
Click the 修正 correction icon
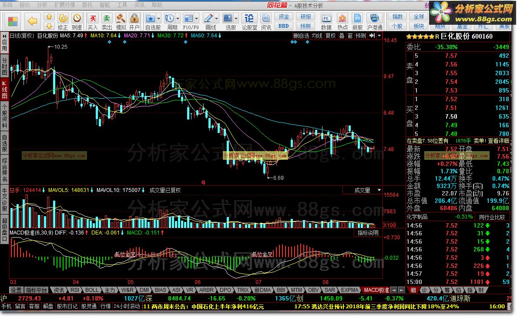63,18
